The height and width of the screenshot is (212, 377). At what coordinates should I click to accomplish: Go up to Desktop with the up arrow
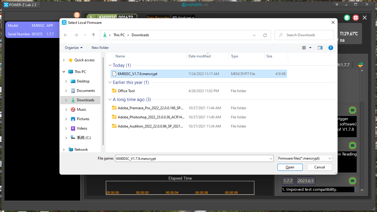point(93,35)
